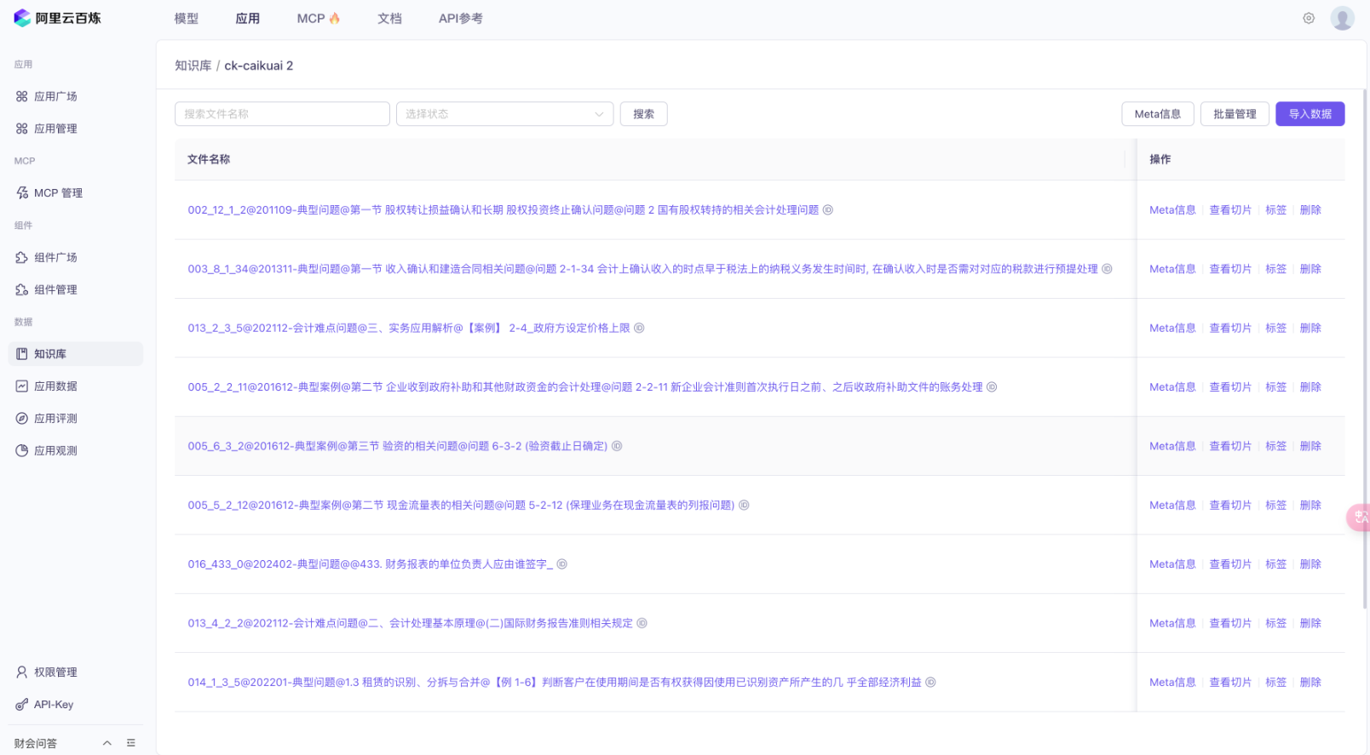Click the 搜索 button

pyautogui.click(x=644, y=114)
